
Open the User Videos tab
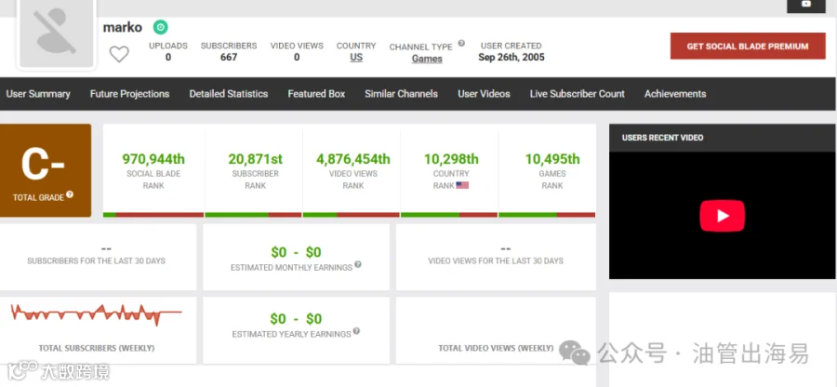tap(484, 94)
